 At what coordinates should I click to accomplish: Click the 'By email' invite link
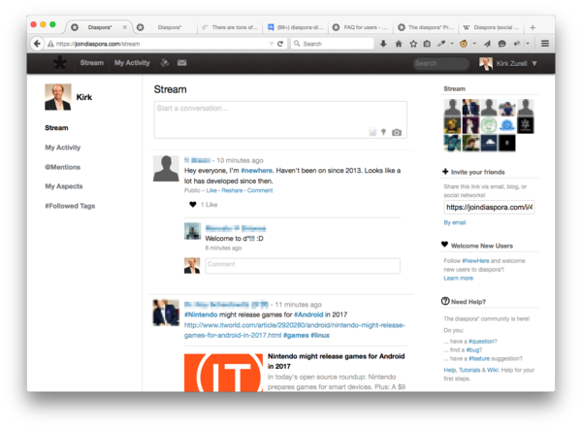pyautogui.click(x=455, y=222)
